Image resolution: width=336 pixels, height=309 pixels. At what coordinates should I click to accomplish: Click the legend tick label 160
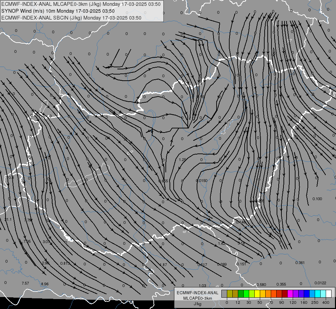304,302
